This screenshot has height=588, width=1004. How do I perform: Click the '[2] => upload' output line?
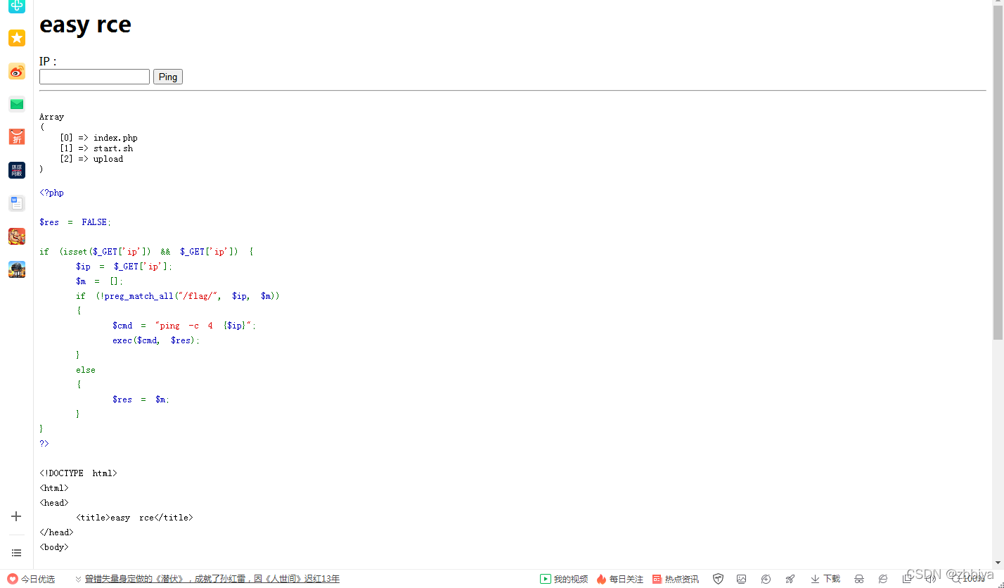click(x=91, y=159)
